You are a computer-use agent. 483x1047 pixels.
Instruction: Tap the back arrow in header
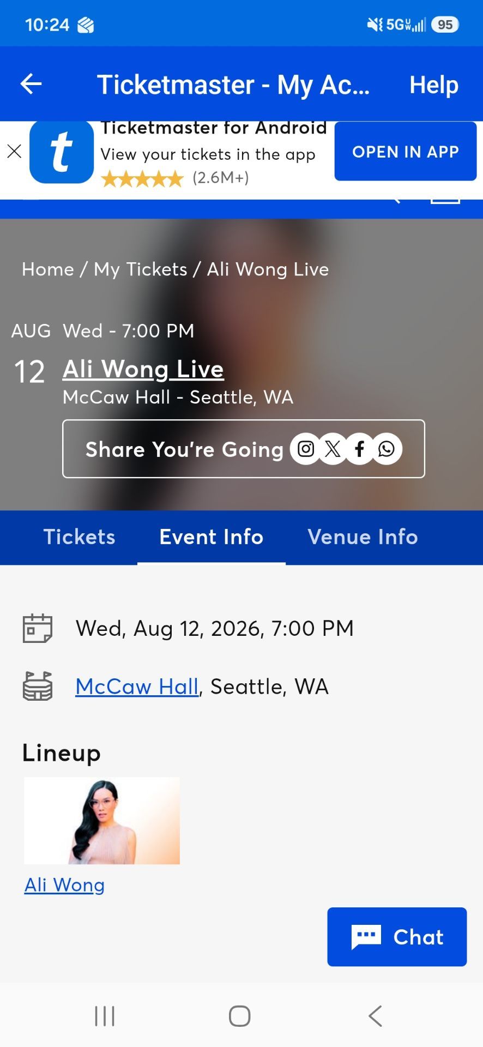coord(31,84)
